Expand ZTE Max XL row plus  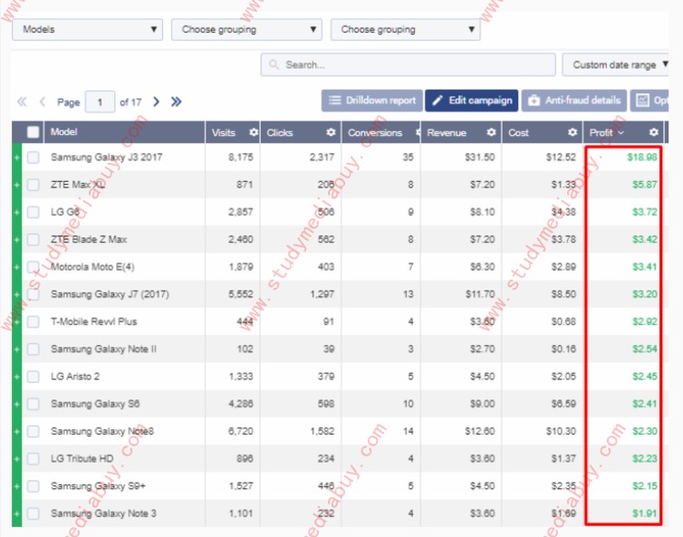click(16, 185)
